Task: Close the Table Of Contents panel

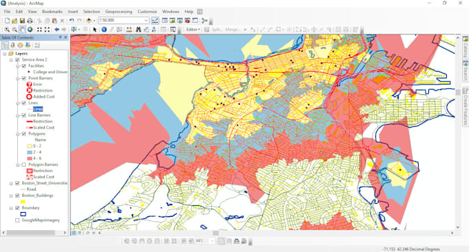Action: (66, 37)
